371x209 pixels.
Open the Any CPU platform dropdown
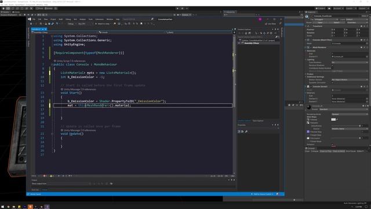(x=86, y=24)
